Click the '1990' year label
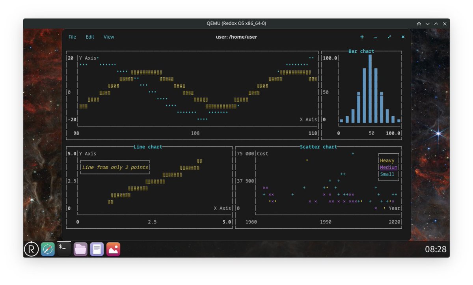This screenshot has height=285, width=473. (326, 222)
